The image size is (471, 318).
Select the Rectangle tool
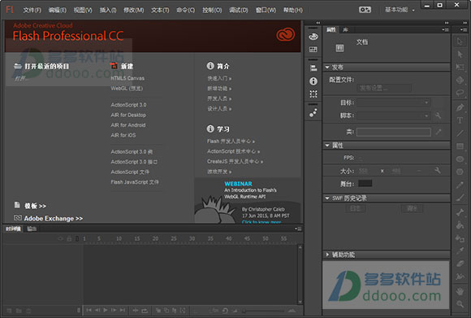click(x=460, y=146)
